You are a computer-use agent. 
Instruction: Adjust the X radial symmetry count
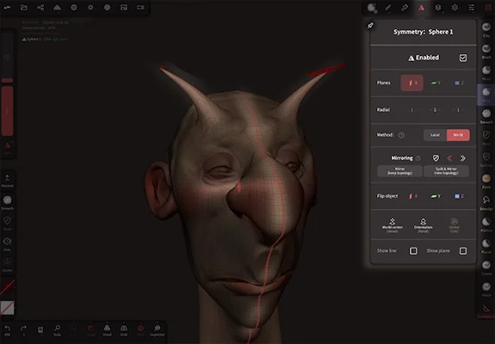click(x=411, y=110)
